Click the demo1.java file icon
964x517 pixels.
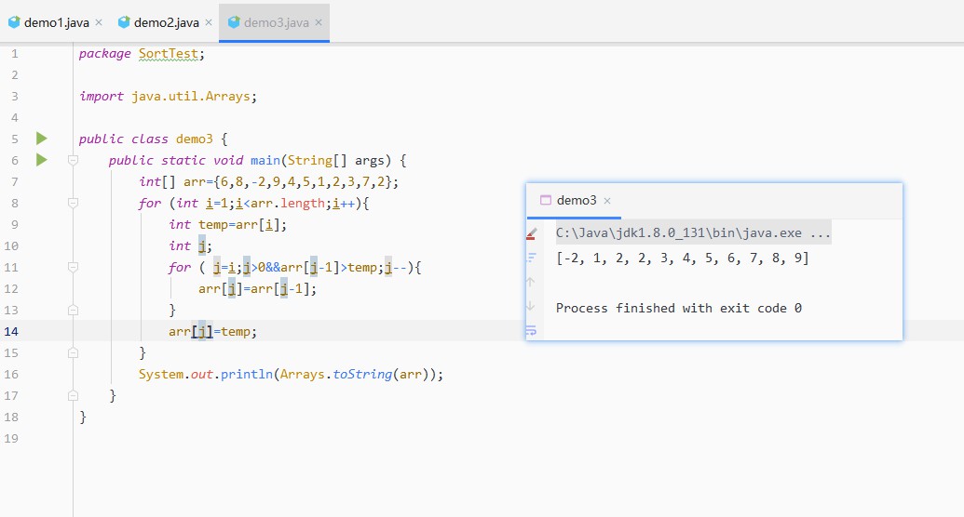coord(14,22)
